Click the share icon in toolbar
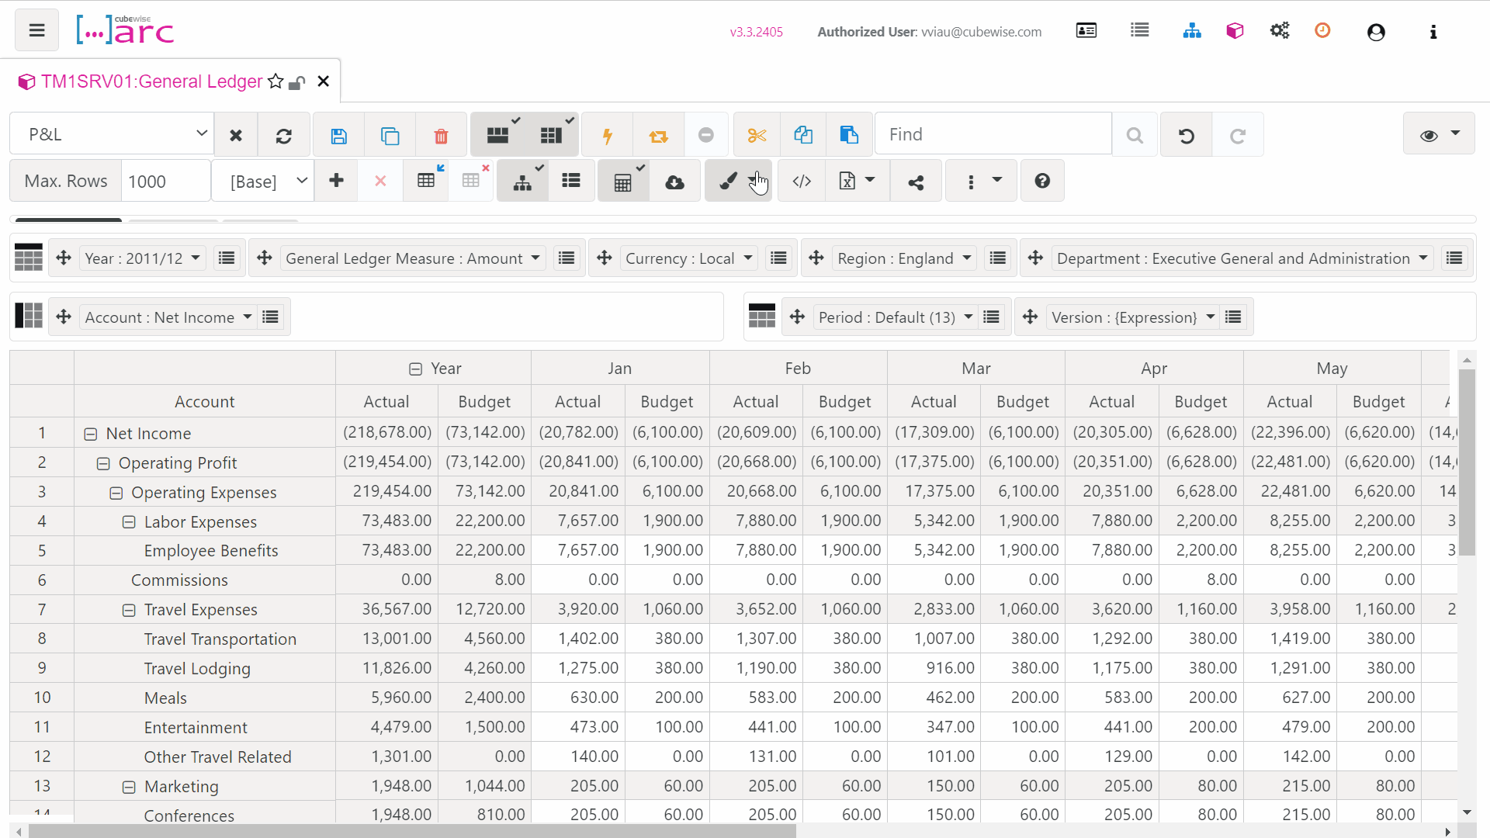The image size is (1490, 838). pyautogui.click(x=916, y=182)
